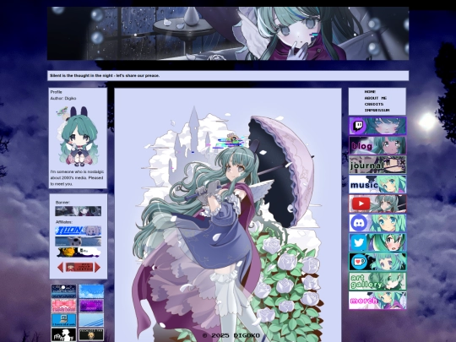Click the header anime illustration banner
The image size is (456, 342).
pos(228,34)
